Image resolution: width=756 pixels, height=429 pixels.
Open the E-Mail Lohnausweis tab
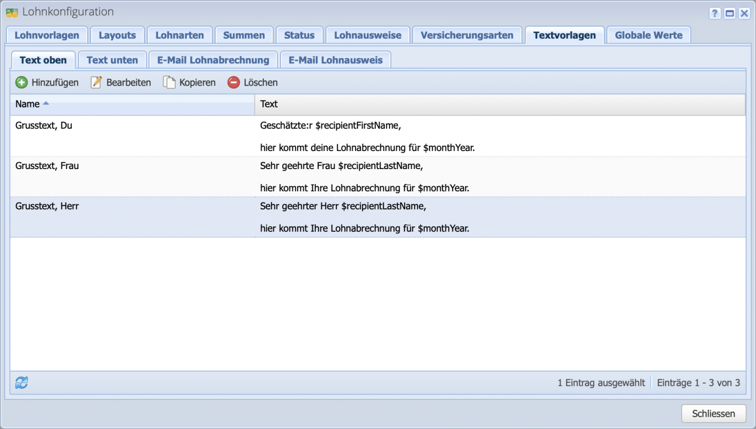pyautogui.click(x=335, y=60)
